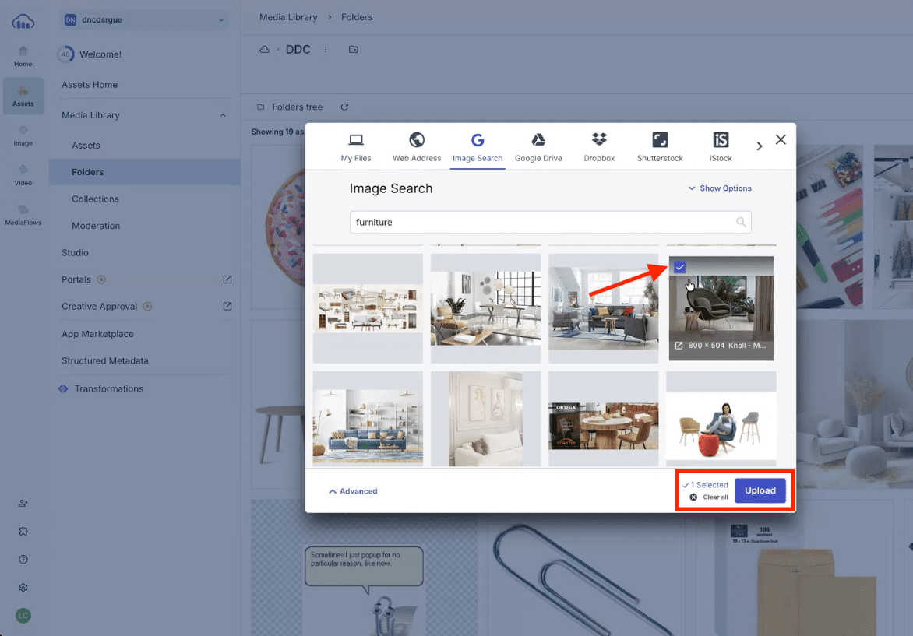Select the Web Address source tab
The height and width of the screenshot is (636, 913).
[416, 147]
